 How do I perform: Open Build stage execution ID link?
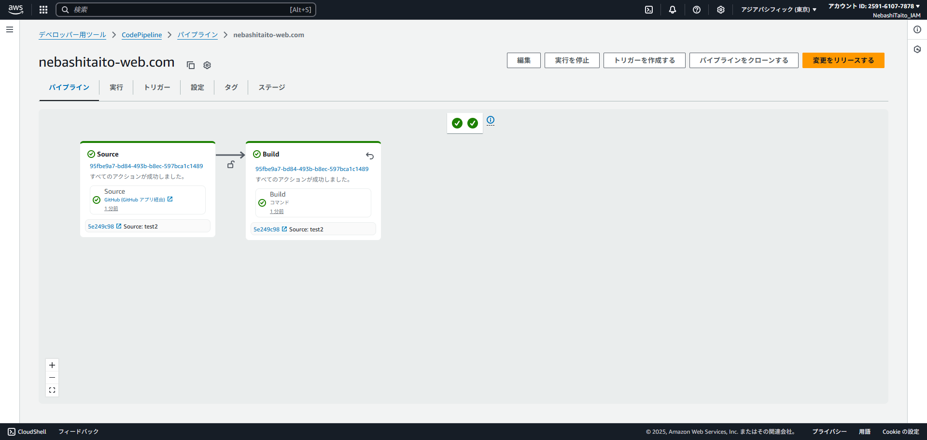[312, 169]
